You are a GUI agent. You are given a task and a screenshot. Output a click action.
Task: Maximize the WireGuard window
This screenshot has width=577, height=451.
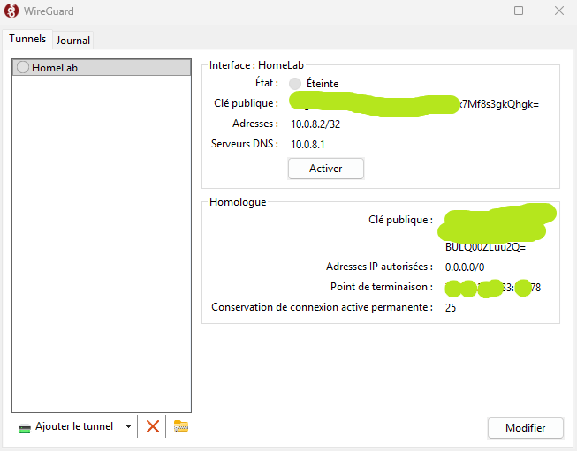tap(519, 11)
